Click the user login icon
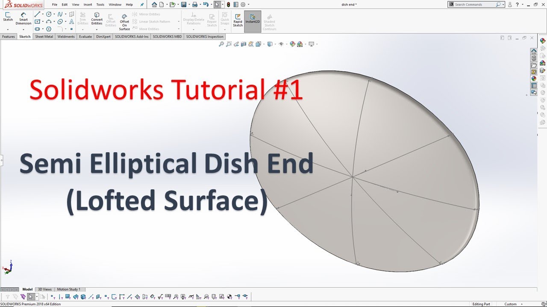547x307 pixels. pyautogui.click(x=510, y=5)
